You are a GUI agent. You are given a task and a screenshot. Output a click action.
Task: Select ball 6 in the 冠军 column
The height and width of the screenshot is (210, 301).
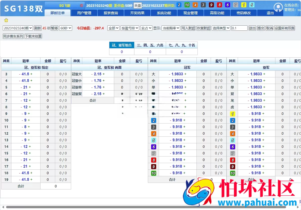153,147
